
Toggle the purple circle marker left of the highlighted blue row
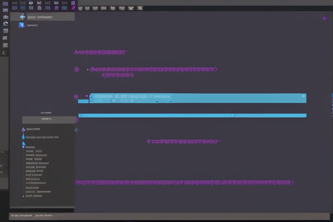(76, 97)
